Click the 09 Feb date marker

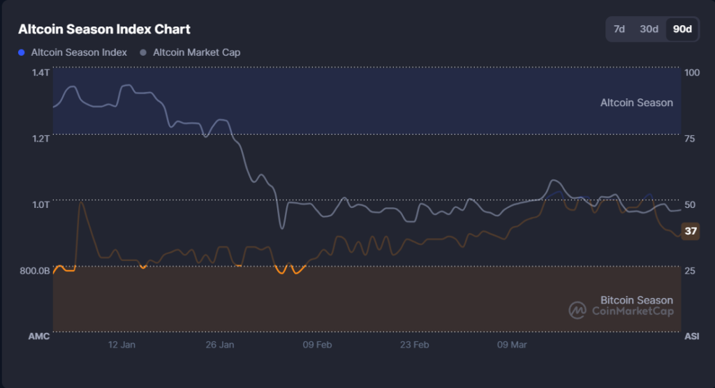(x=317, y=345)
